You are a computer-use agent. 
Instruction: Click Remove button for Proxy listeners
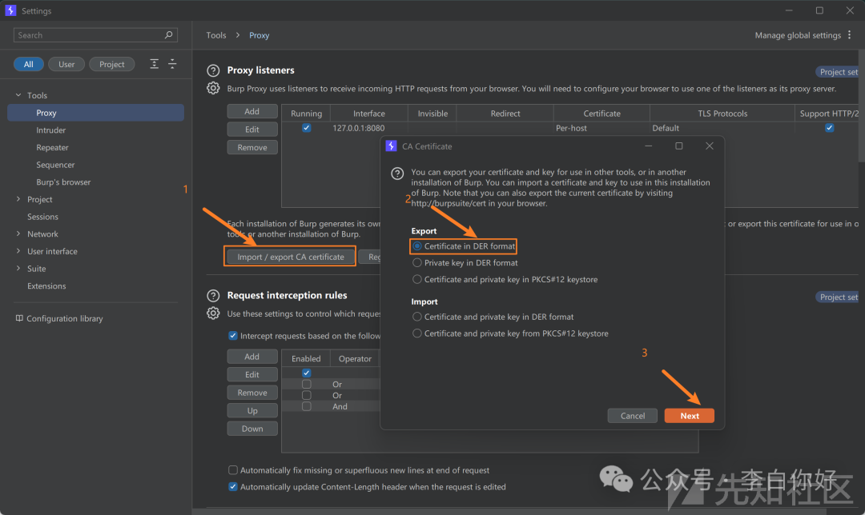coord(252,147)
